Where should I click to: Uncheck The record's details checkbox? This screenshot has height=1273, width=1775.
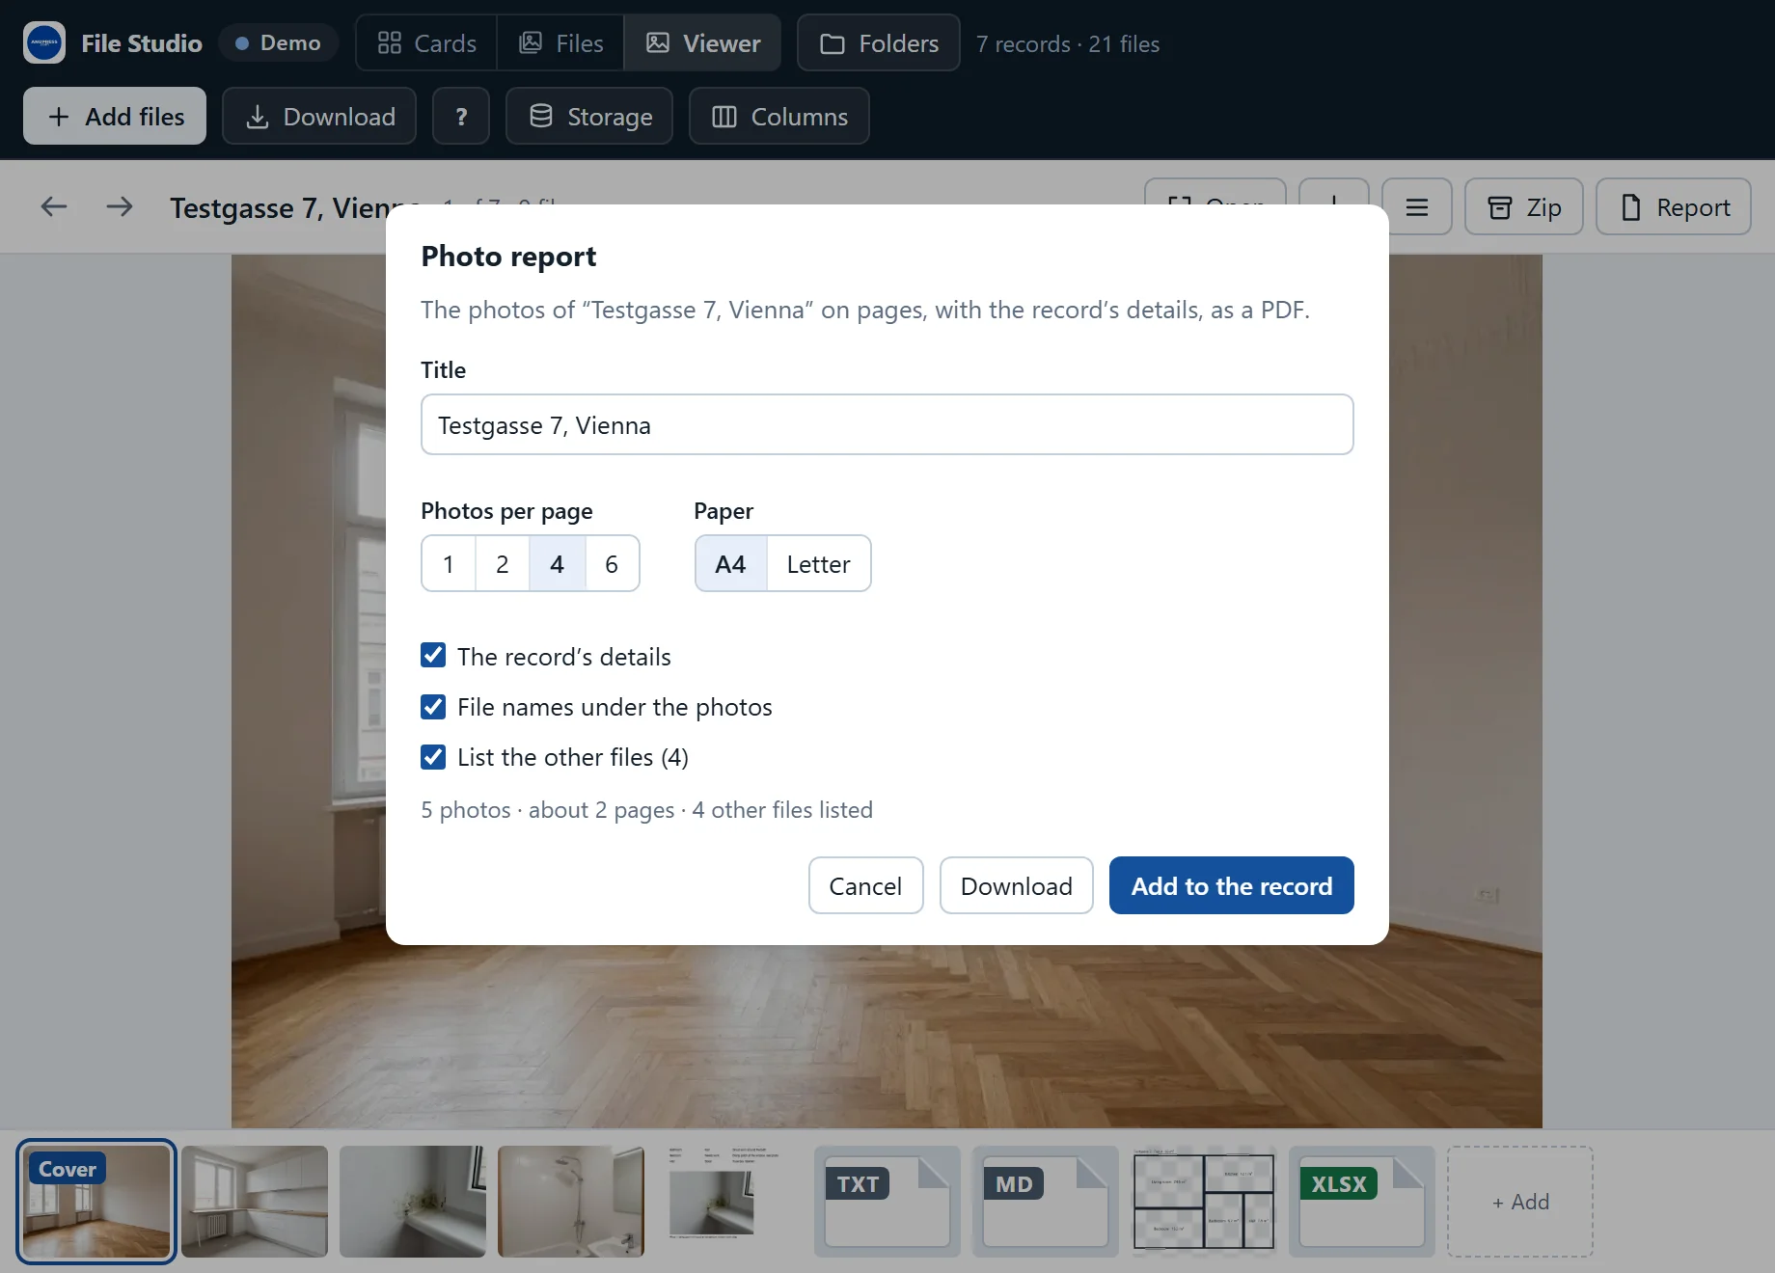click(x=433, y=656)
